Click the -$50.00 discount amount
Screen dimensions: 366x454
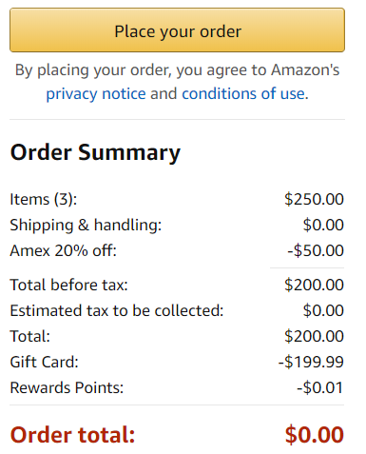(316, 250)
